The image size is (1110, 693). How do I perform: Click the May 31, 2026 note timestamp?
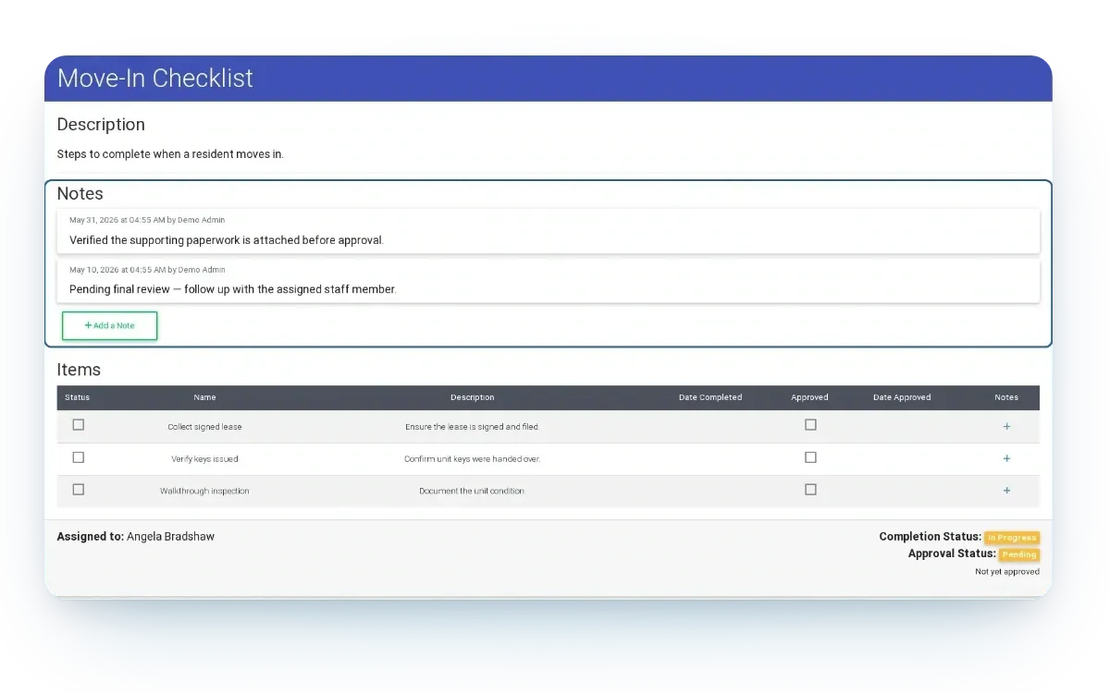pyautogui.click(x=147, y=220)
